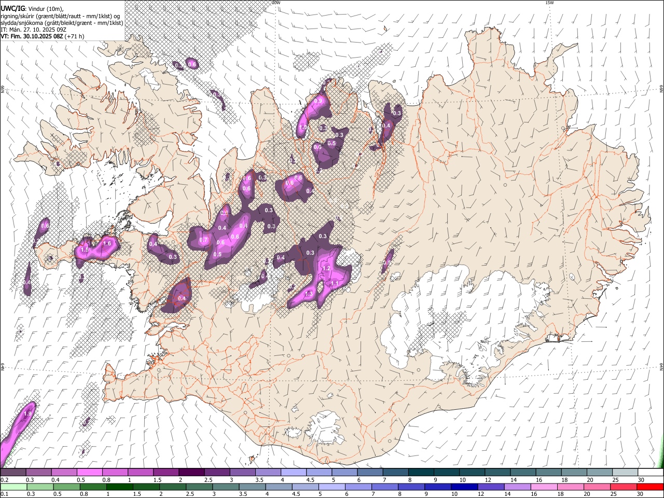Screen dimensions: 664x498
Task: Select bright red 30 swatch in lower legend row
Action: tap(651, 487)
